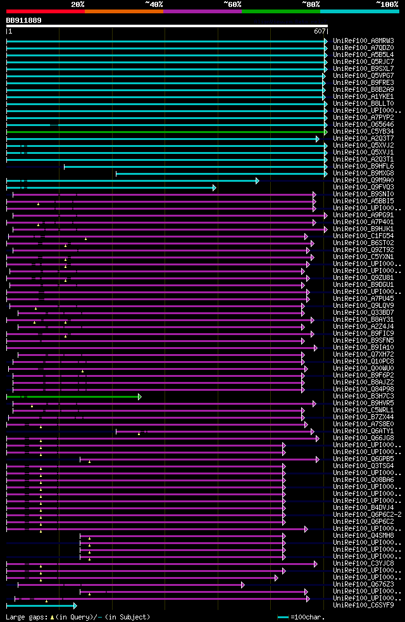Click hit label UniRef100_Q5VPG7
The height and width of the screenshot is (622, 405).
[363, 76]
